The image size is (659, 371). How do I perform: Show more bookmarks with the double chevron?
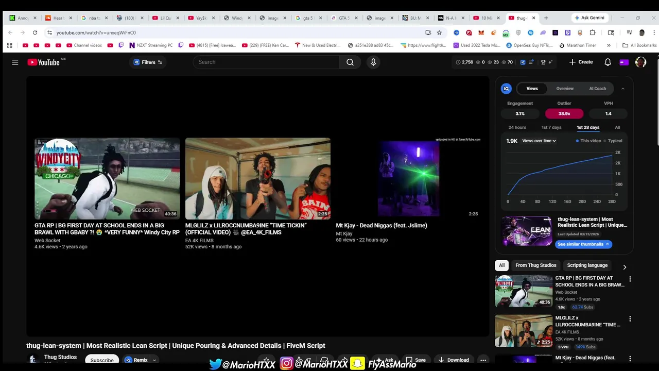pos(609,45)
